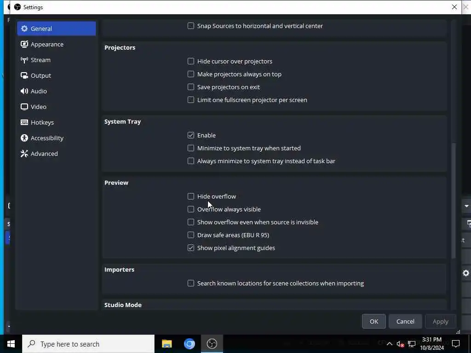Click the Accessibility person icon

tap(24, 138)
